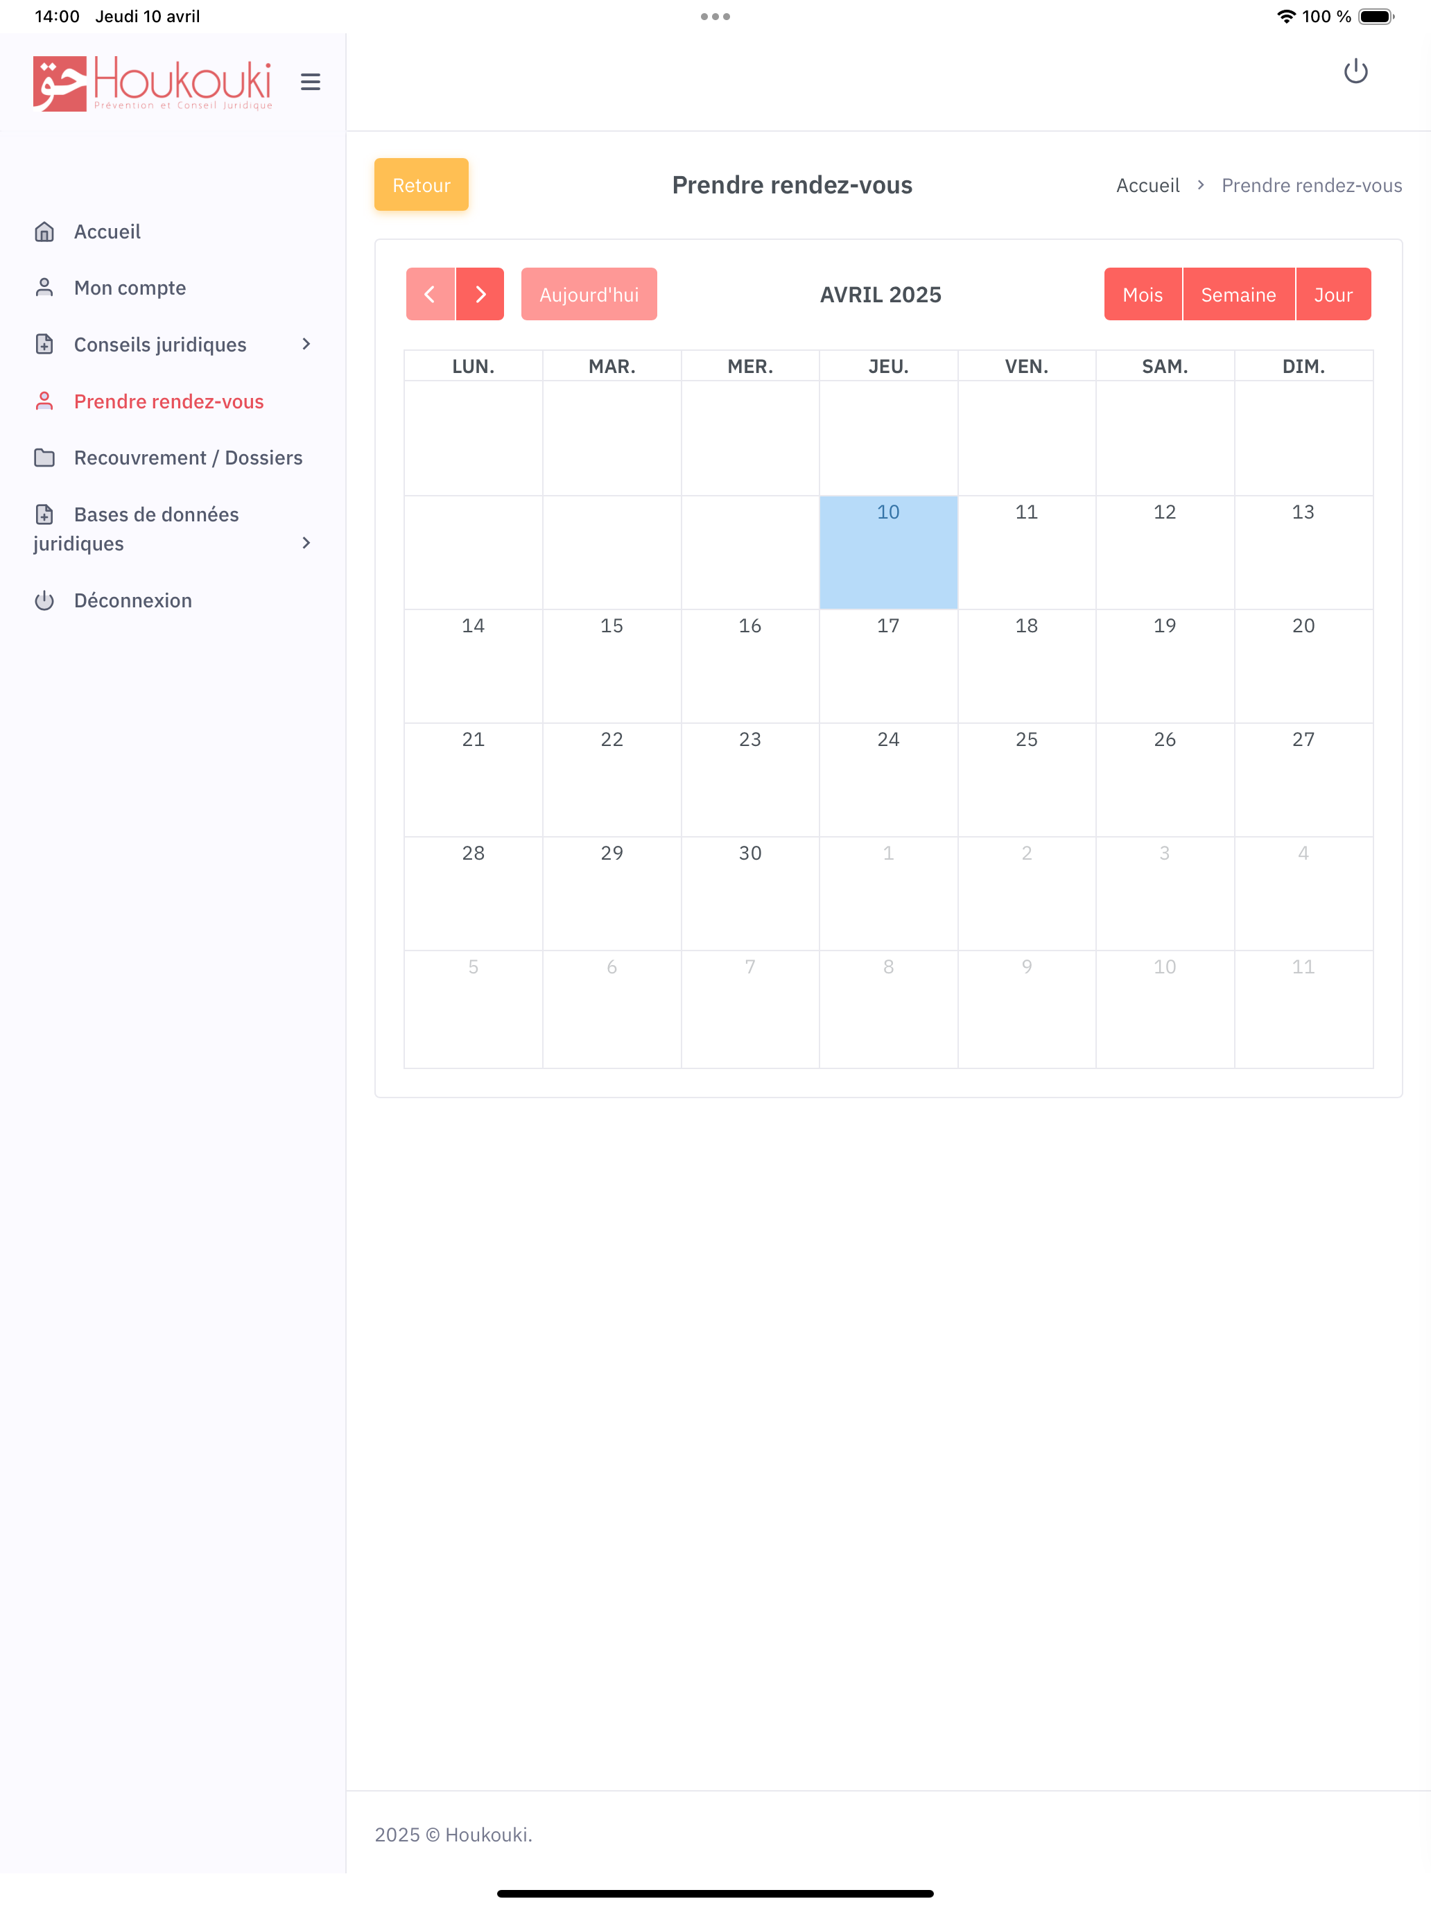
Task: Select April 17 on the calendar
Action: coord(888,666)
